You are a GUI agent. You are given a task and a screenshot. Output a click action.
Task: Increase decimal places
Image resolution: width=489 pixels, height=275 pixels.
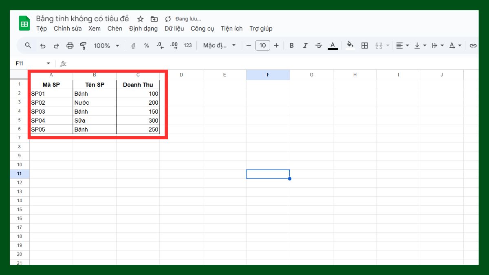point(174,46)
